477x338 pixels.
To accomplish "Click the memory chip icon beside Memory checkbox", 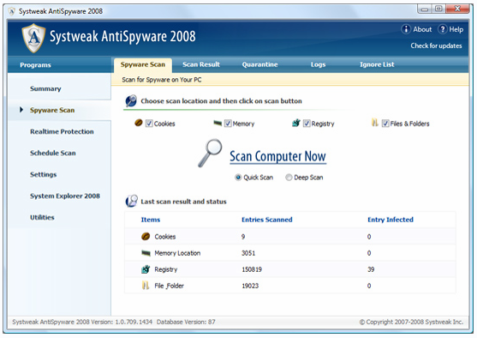I will point(218,124).
